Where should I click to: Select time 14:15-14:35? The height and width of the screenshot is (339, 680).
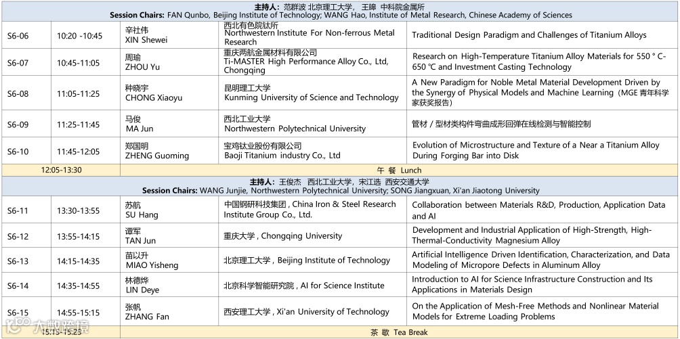click(x=78, y=261)
